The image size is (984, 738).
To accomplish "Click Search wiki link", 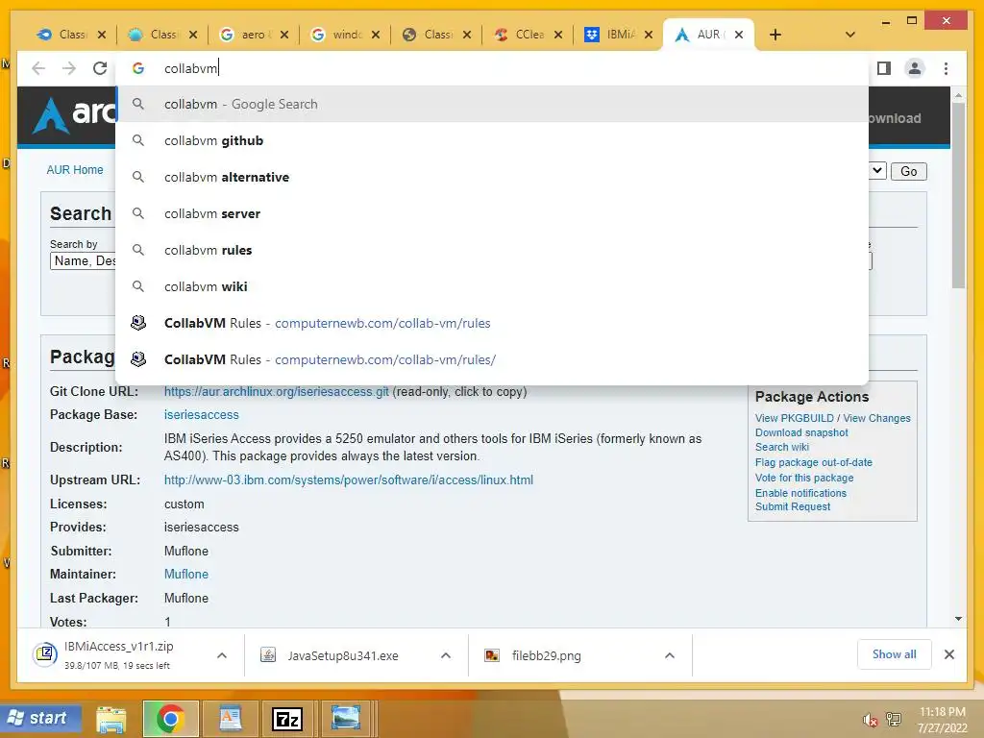I will click(x=782, y=447).
